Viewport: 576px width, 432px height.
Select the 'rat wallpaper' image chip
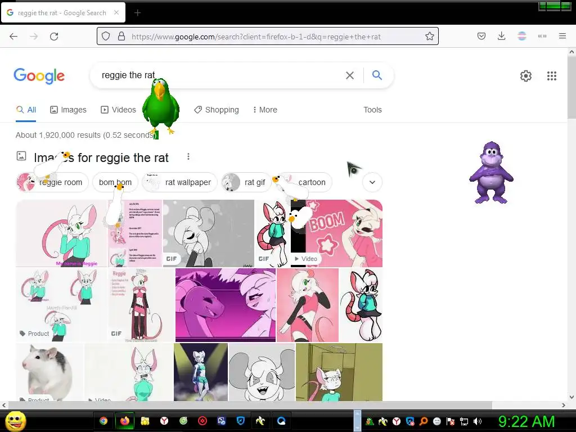click(x=179, y=182)
